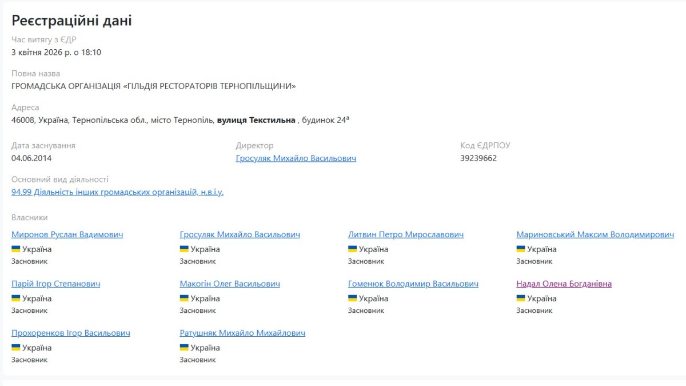This screenshot has height=386, width=686.
Task: Click the ЄДРПОУ code 39239662
Action: [x=478, y=158]
